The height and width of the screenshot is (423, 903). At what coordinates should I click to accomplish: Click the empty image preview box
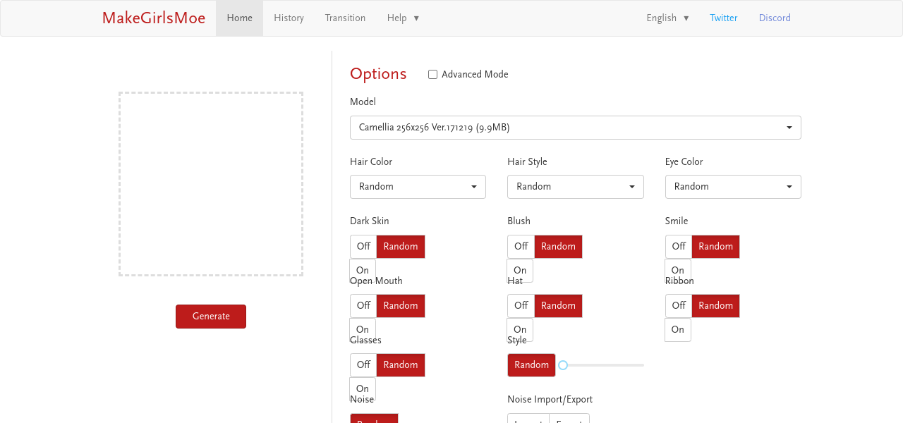click(211, 184)
